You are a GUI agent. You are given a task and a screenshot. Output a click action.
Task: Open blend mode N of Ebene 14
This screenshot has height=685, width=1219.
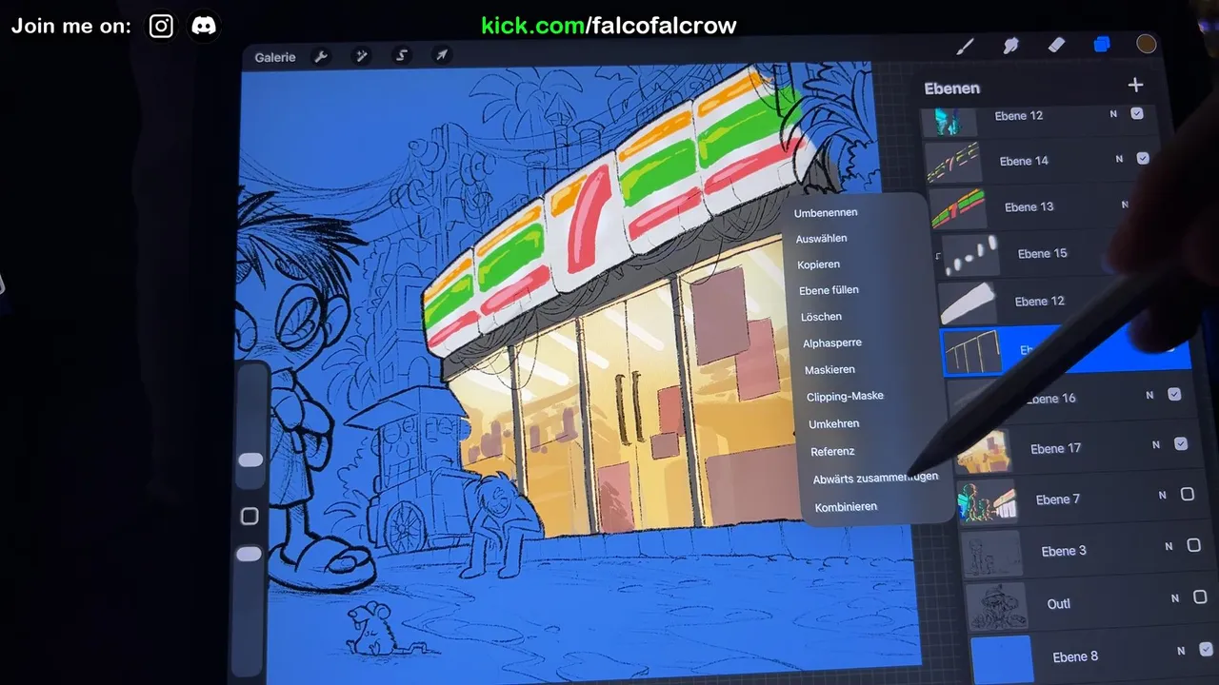[1119, 159]
